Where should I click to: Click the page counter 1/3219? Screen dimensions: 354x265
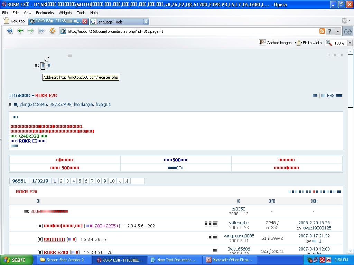40,181
